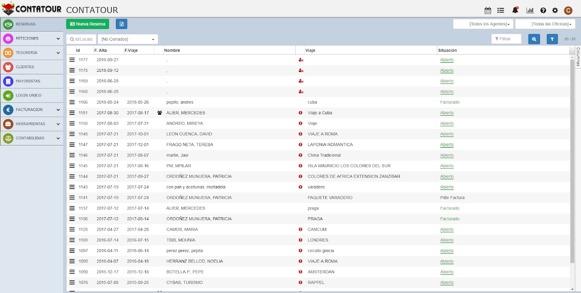581x293 pixels.
Task: Click the list view icon in header
Action: (501, 11)
